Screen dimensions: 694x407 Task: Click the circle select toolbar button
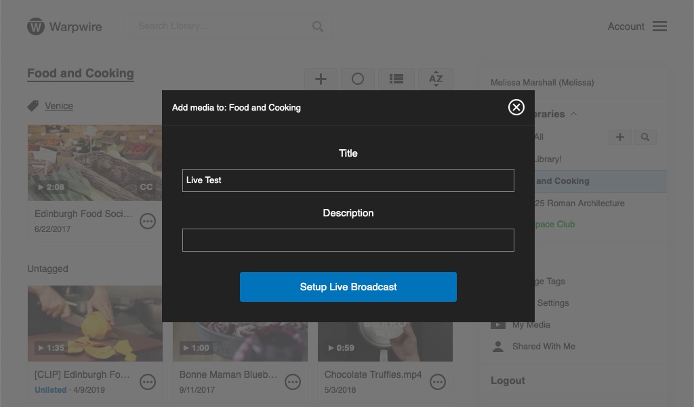[358, 79]
